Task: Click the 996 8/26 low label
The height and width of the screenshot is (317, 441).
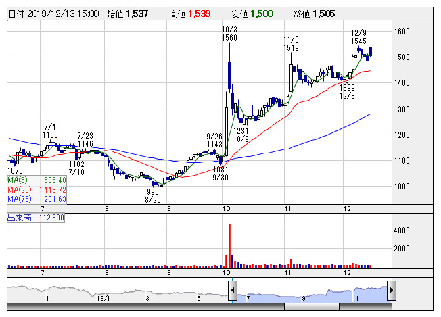Action: [153, 195]
